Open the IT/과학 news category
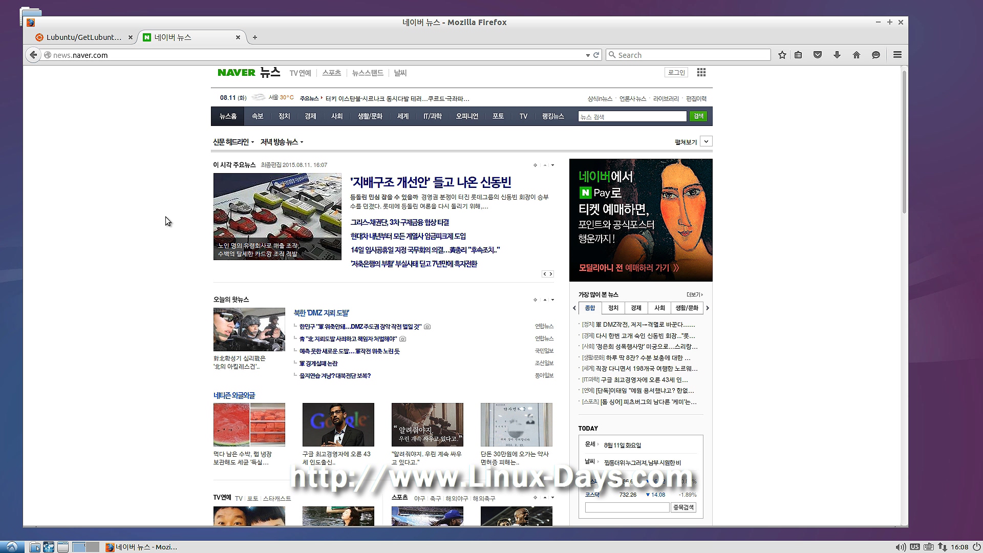This screenshot has height=553, width=983. tap(432, 116)
